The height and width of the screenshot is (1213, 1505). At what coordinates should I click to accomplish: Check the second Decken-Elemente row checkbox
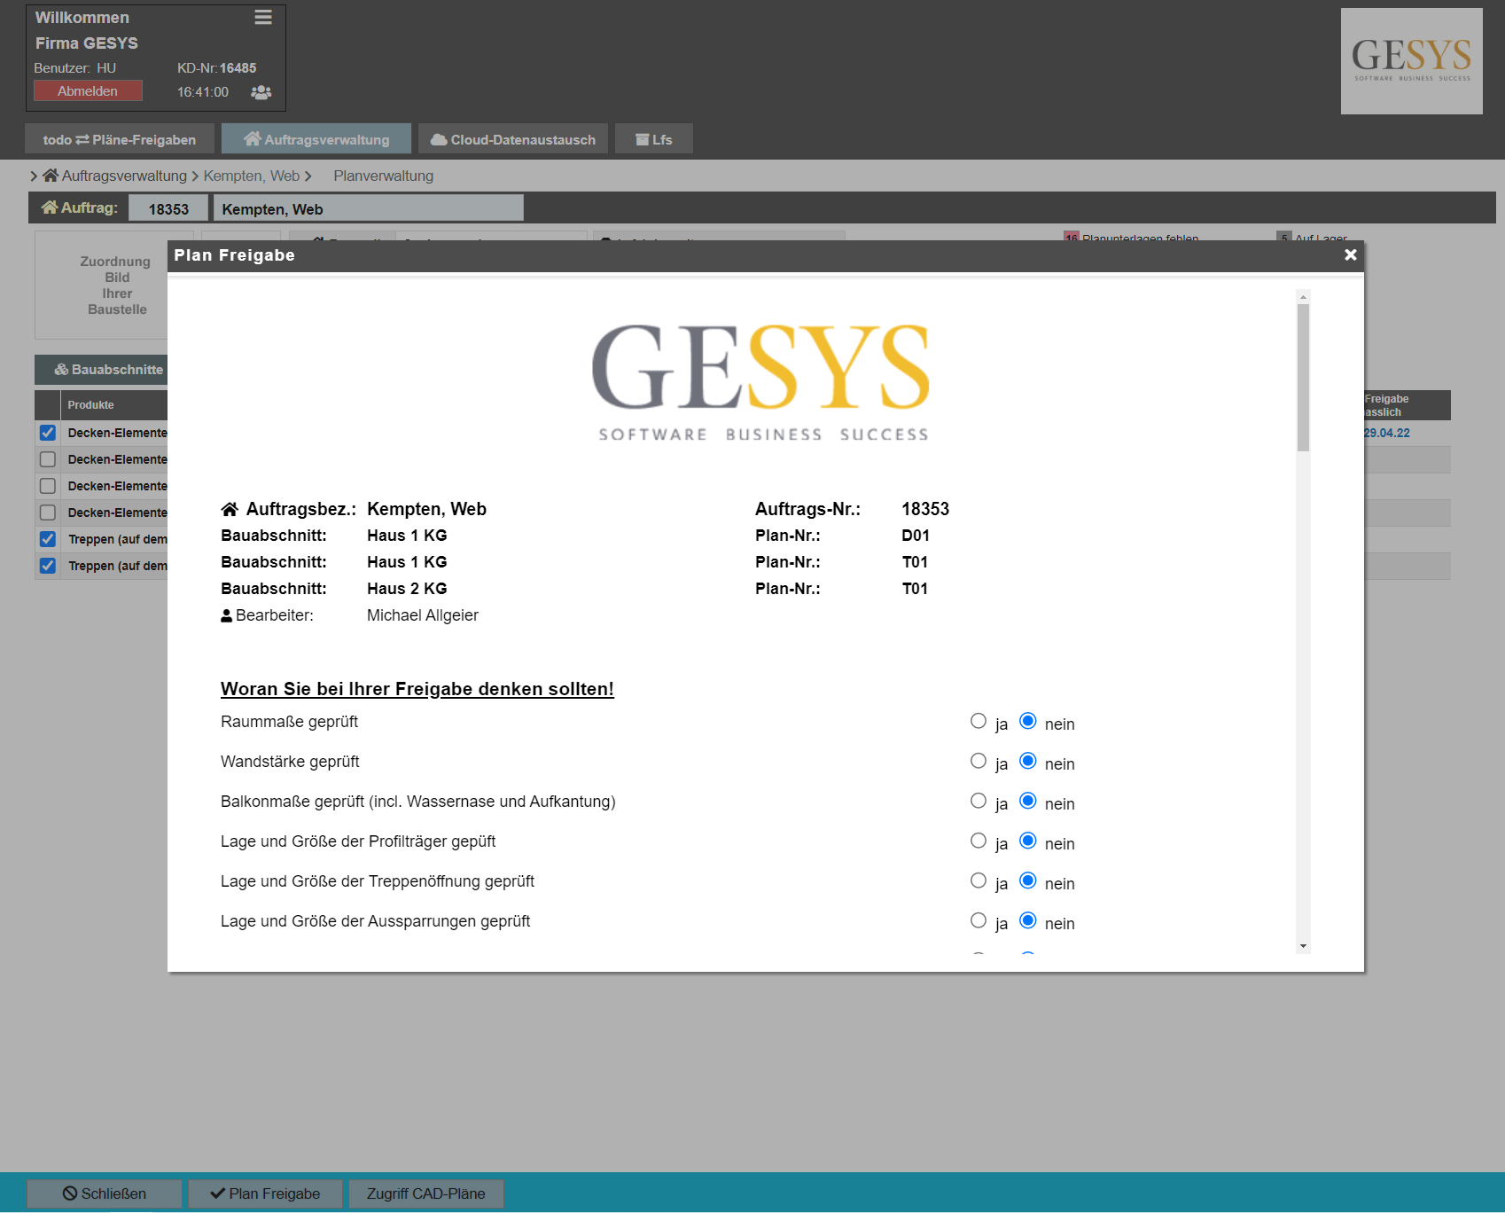[48, 459]
